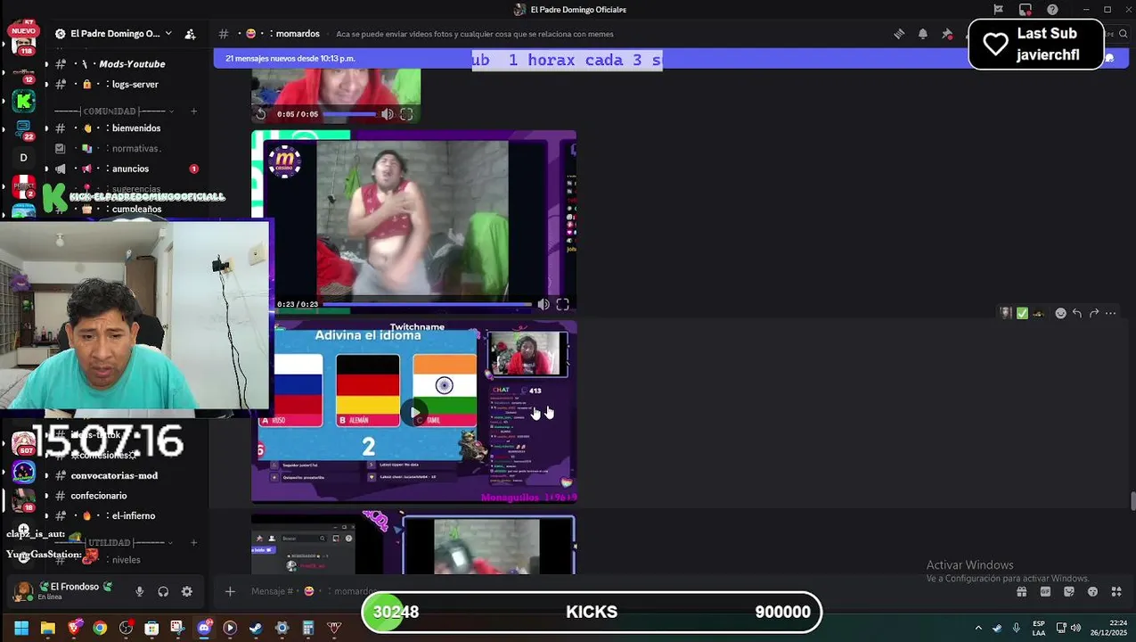Open Windows Start menu

pyautogui.click(x=21, y=628)
